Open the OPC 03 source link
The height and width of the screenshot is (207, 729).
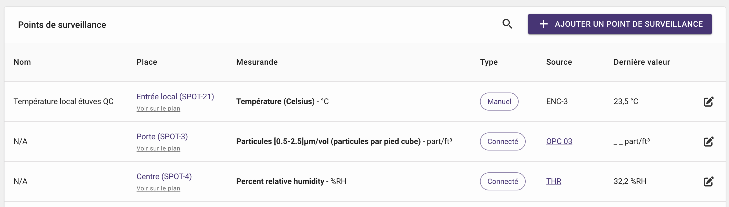tap(559, 141)
